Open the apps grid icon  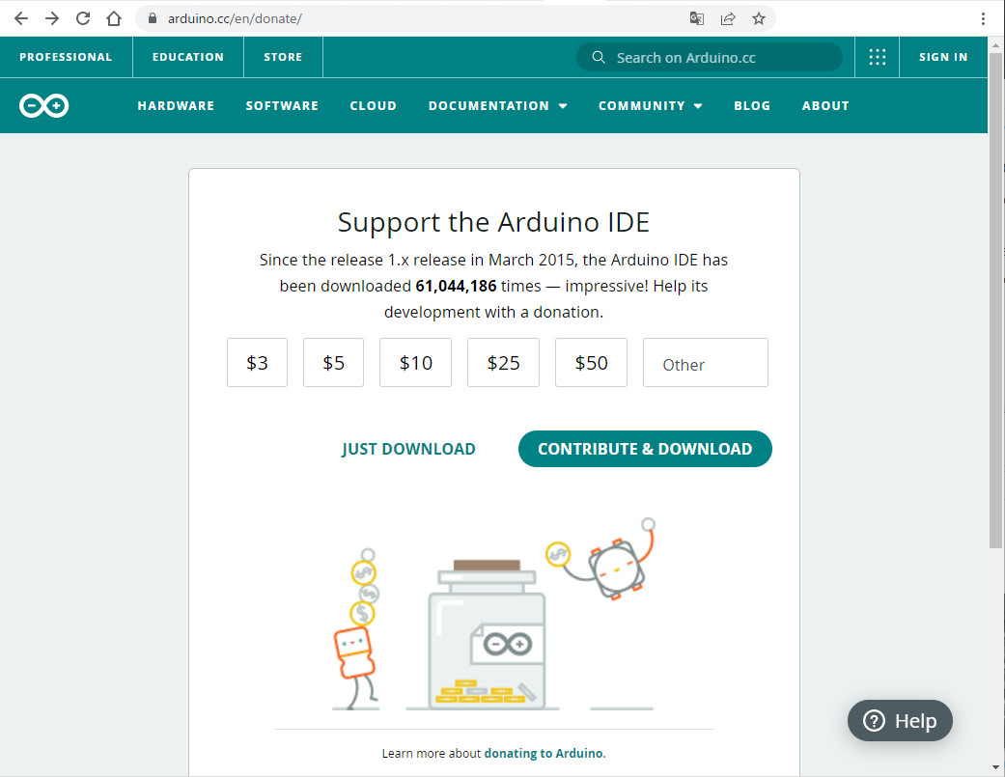877,57
